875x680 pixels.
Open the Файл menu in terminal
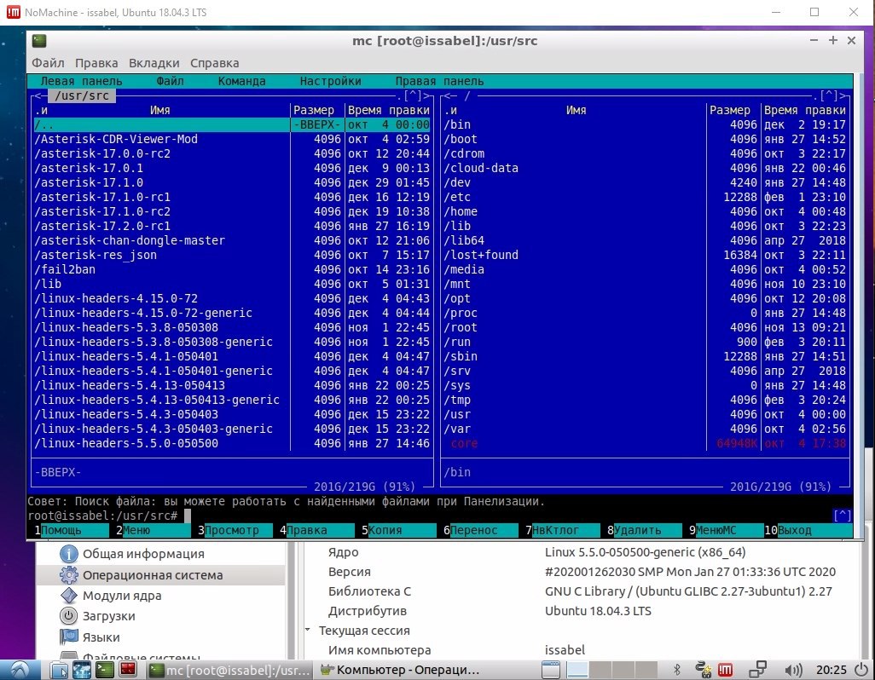click(48, 63)
